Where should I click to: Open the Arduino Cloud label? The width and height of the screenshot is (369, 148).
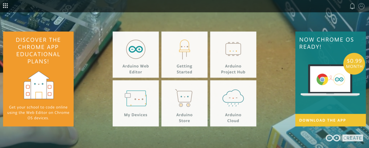click(x=233, y=118)
